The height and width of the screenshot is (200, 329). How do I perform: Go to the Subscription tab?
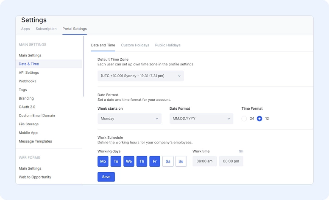click(x=46, y=29)
